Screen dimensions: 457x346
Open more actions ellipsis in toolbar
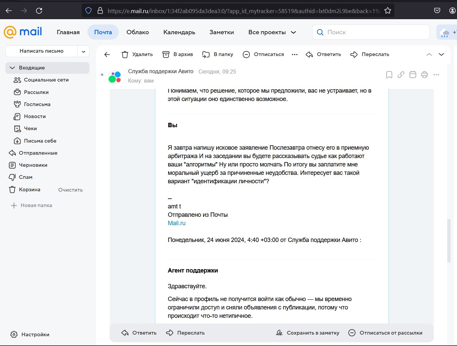click(x=295, y=54)
